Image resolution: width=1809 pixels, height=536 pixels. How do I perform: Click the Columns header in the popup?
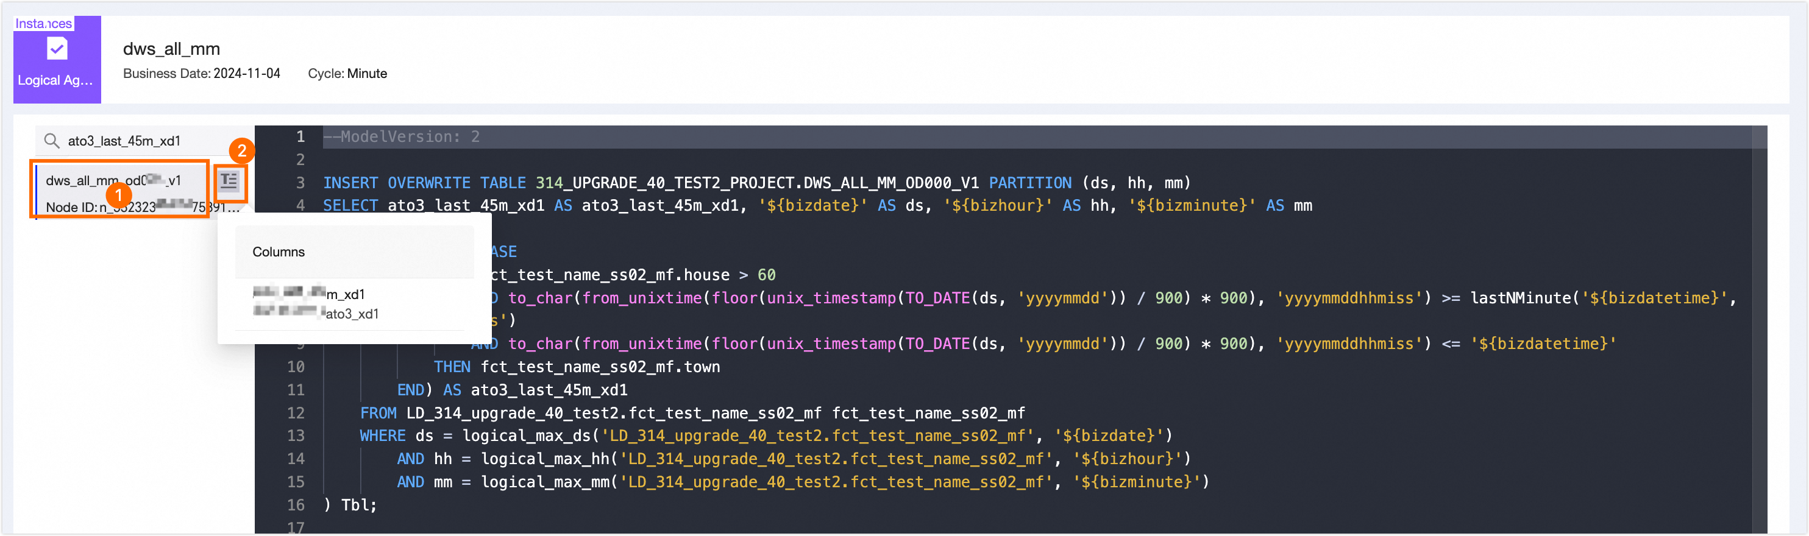coord(279,252)
